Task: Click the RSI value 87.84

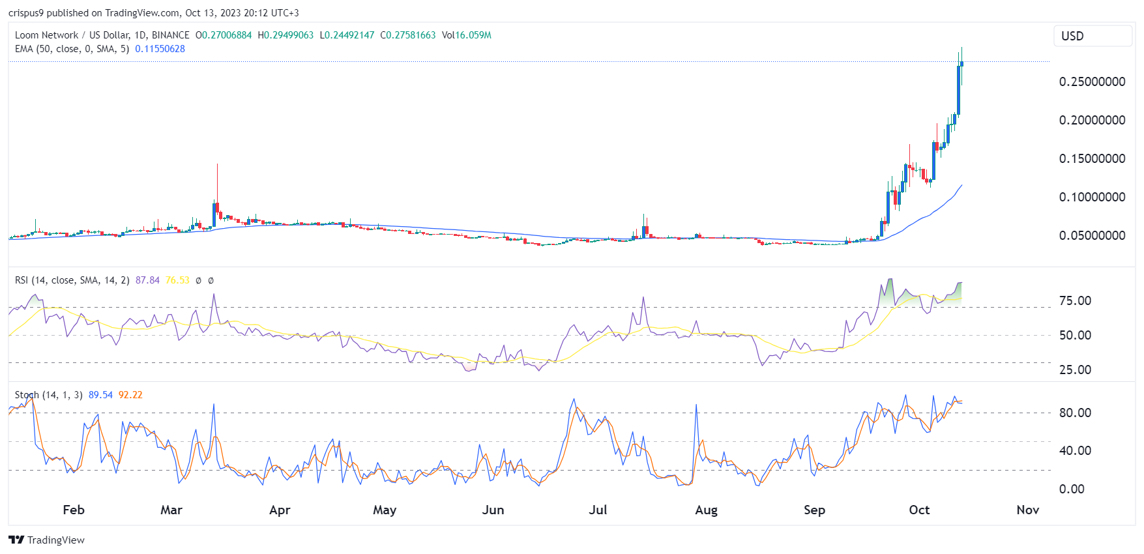Action: click(x=147, y=280)
